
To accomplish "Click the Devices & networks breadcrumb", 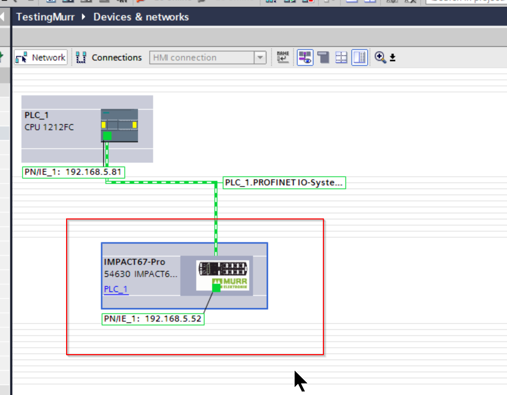I will coord(141,17).
